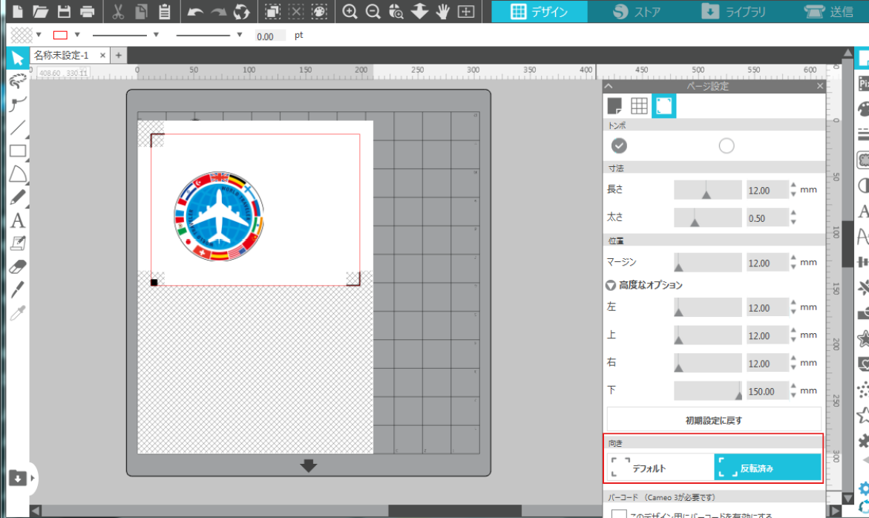Click fill pattern swatch
Image resolution: width=869 pixels, height=518 pixels.
(22, 35)
